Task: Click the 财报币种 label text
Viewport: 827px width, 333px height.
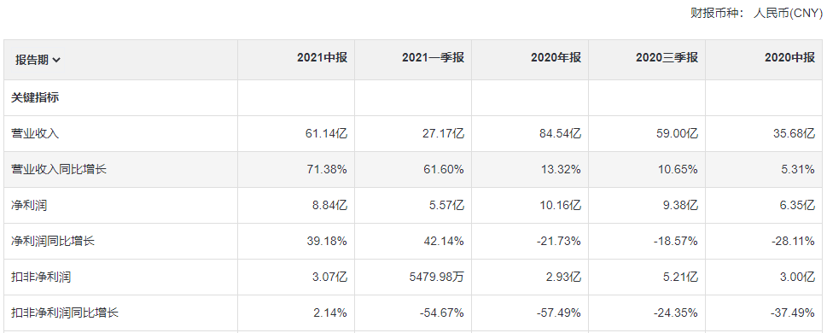Action: [x=713, y=13]
